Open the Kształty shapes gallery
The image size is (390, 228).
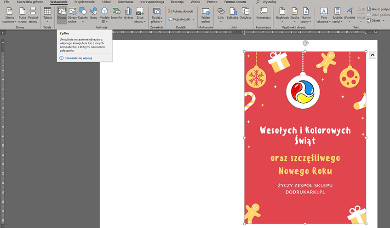click(x=83, y=15)
